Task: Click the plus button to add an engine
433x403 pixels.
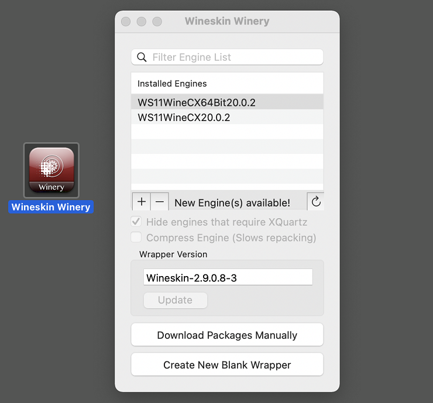Action: tap(142, 202)
